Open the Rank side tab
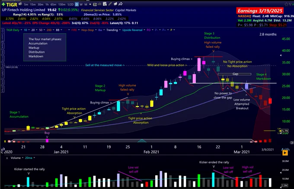Image resolution: width=294 pixels, height=189 pixels. pos(2,45)
